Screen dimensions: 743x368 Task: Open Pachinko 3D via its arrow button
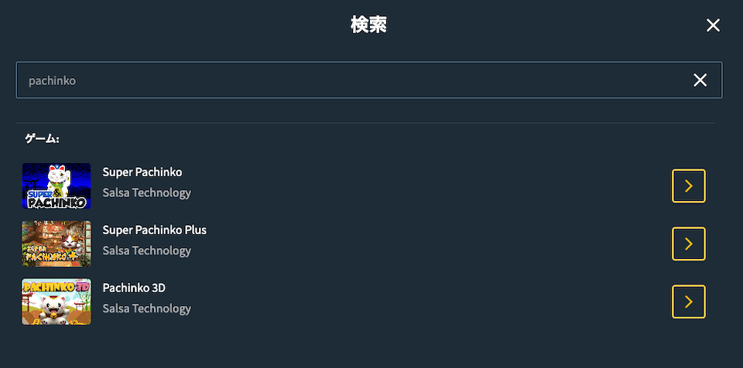coord(689,302)
